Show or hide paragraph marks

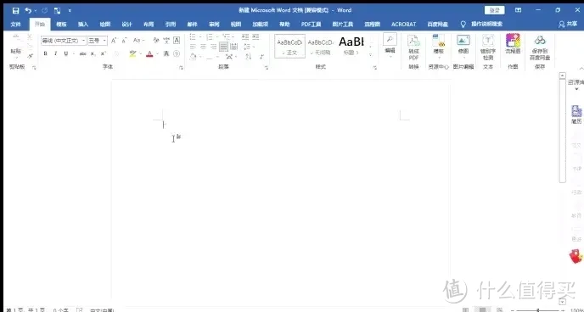pos(261,57)
